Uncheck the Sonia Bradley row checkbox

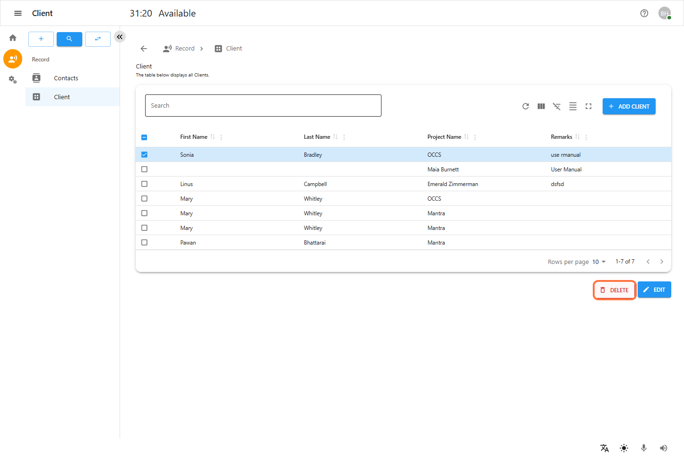pos(144,154)
